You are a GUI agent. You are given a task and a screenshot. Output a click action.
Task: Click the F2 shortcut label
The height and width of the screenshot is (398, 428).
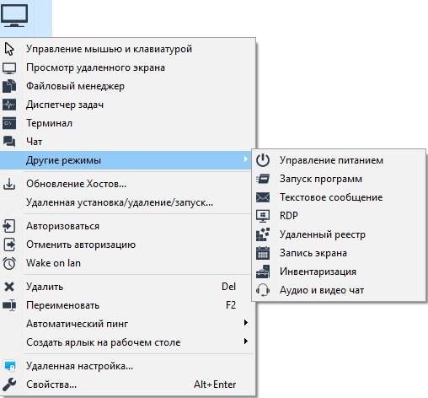231,305
